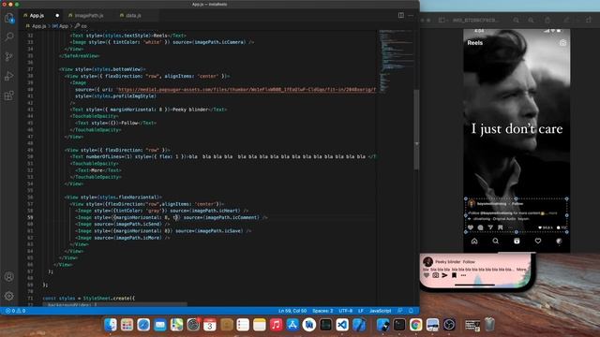Open the Trash in the Dock
600x337 pixels.
point(489,325)
